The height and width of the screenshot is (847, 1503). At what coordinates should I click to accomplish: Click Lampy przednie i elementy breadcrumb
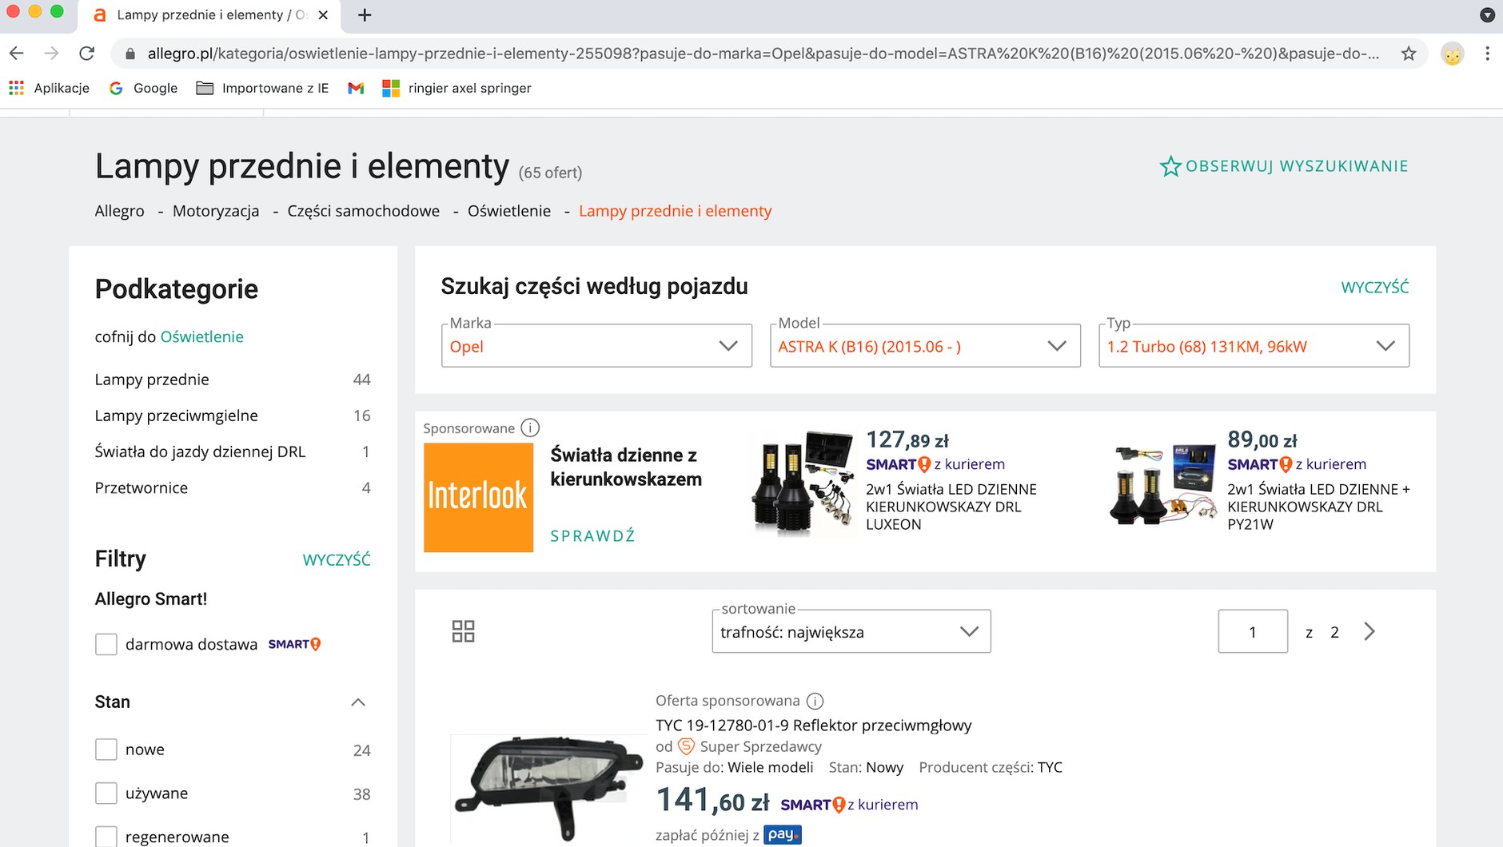tap(675, 211)
